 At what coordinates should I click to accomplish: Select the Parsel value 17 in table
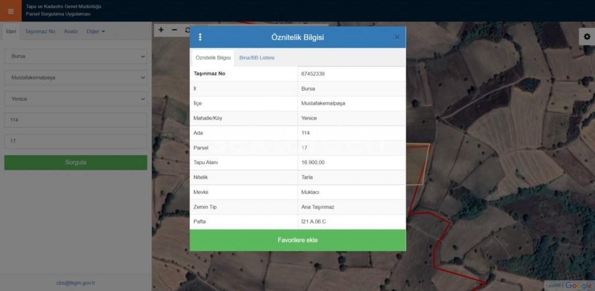click(x=304, y=148)
